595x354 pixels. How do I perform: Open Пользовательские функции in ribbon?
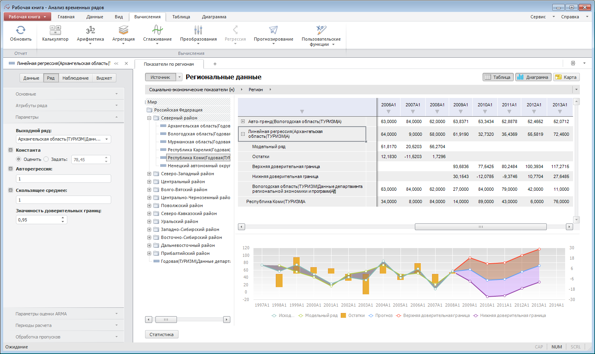(321, 30)
